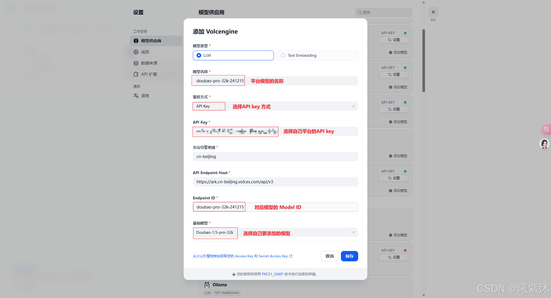Image resolution: width=551 pixels, height=298 pixels.
Task: Open the 语言 settings menu item
Action: coord(156,96)
